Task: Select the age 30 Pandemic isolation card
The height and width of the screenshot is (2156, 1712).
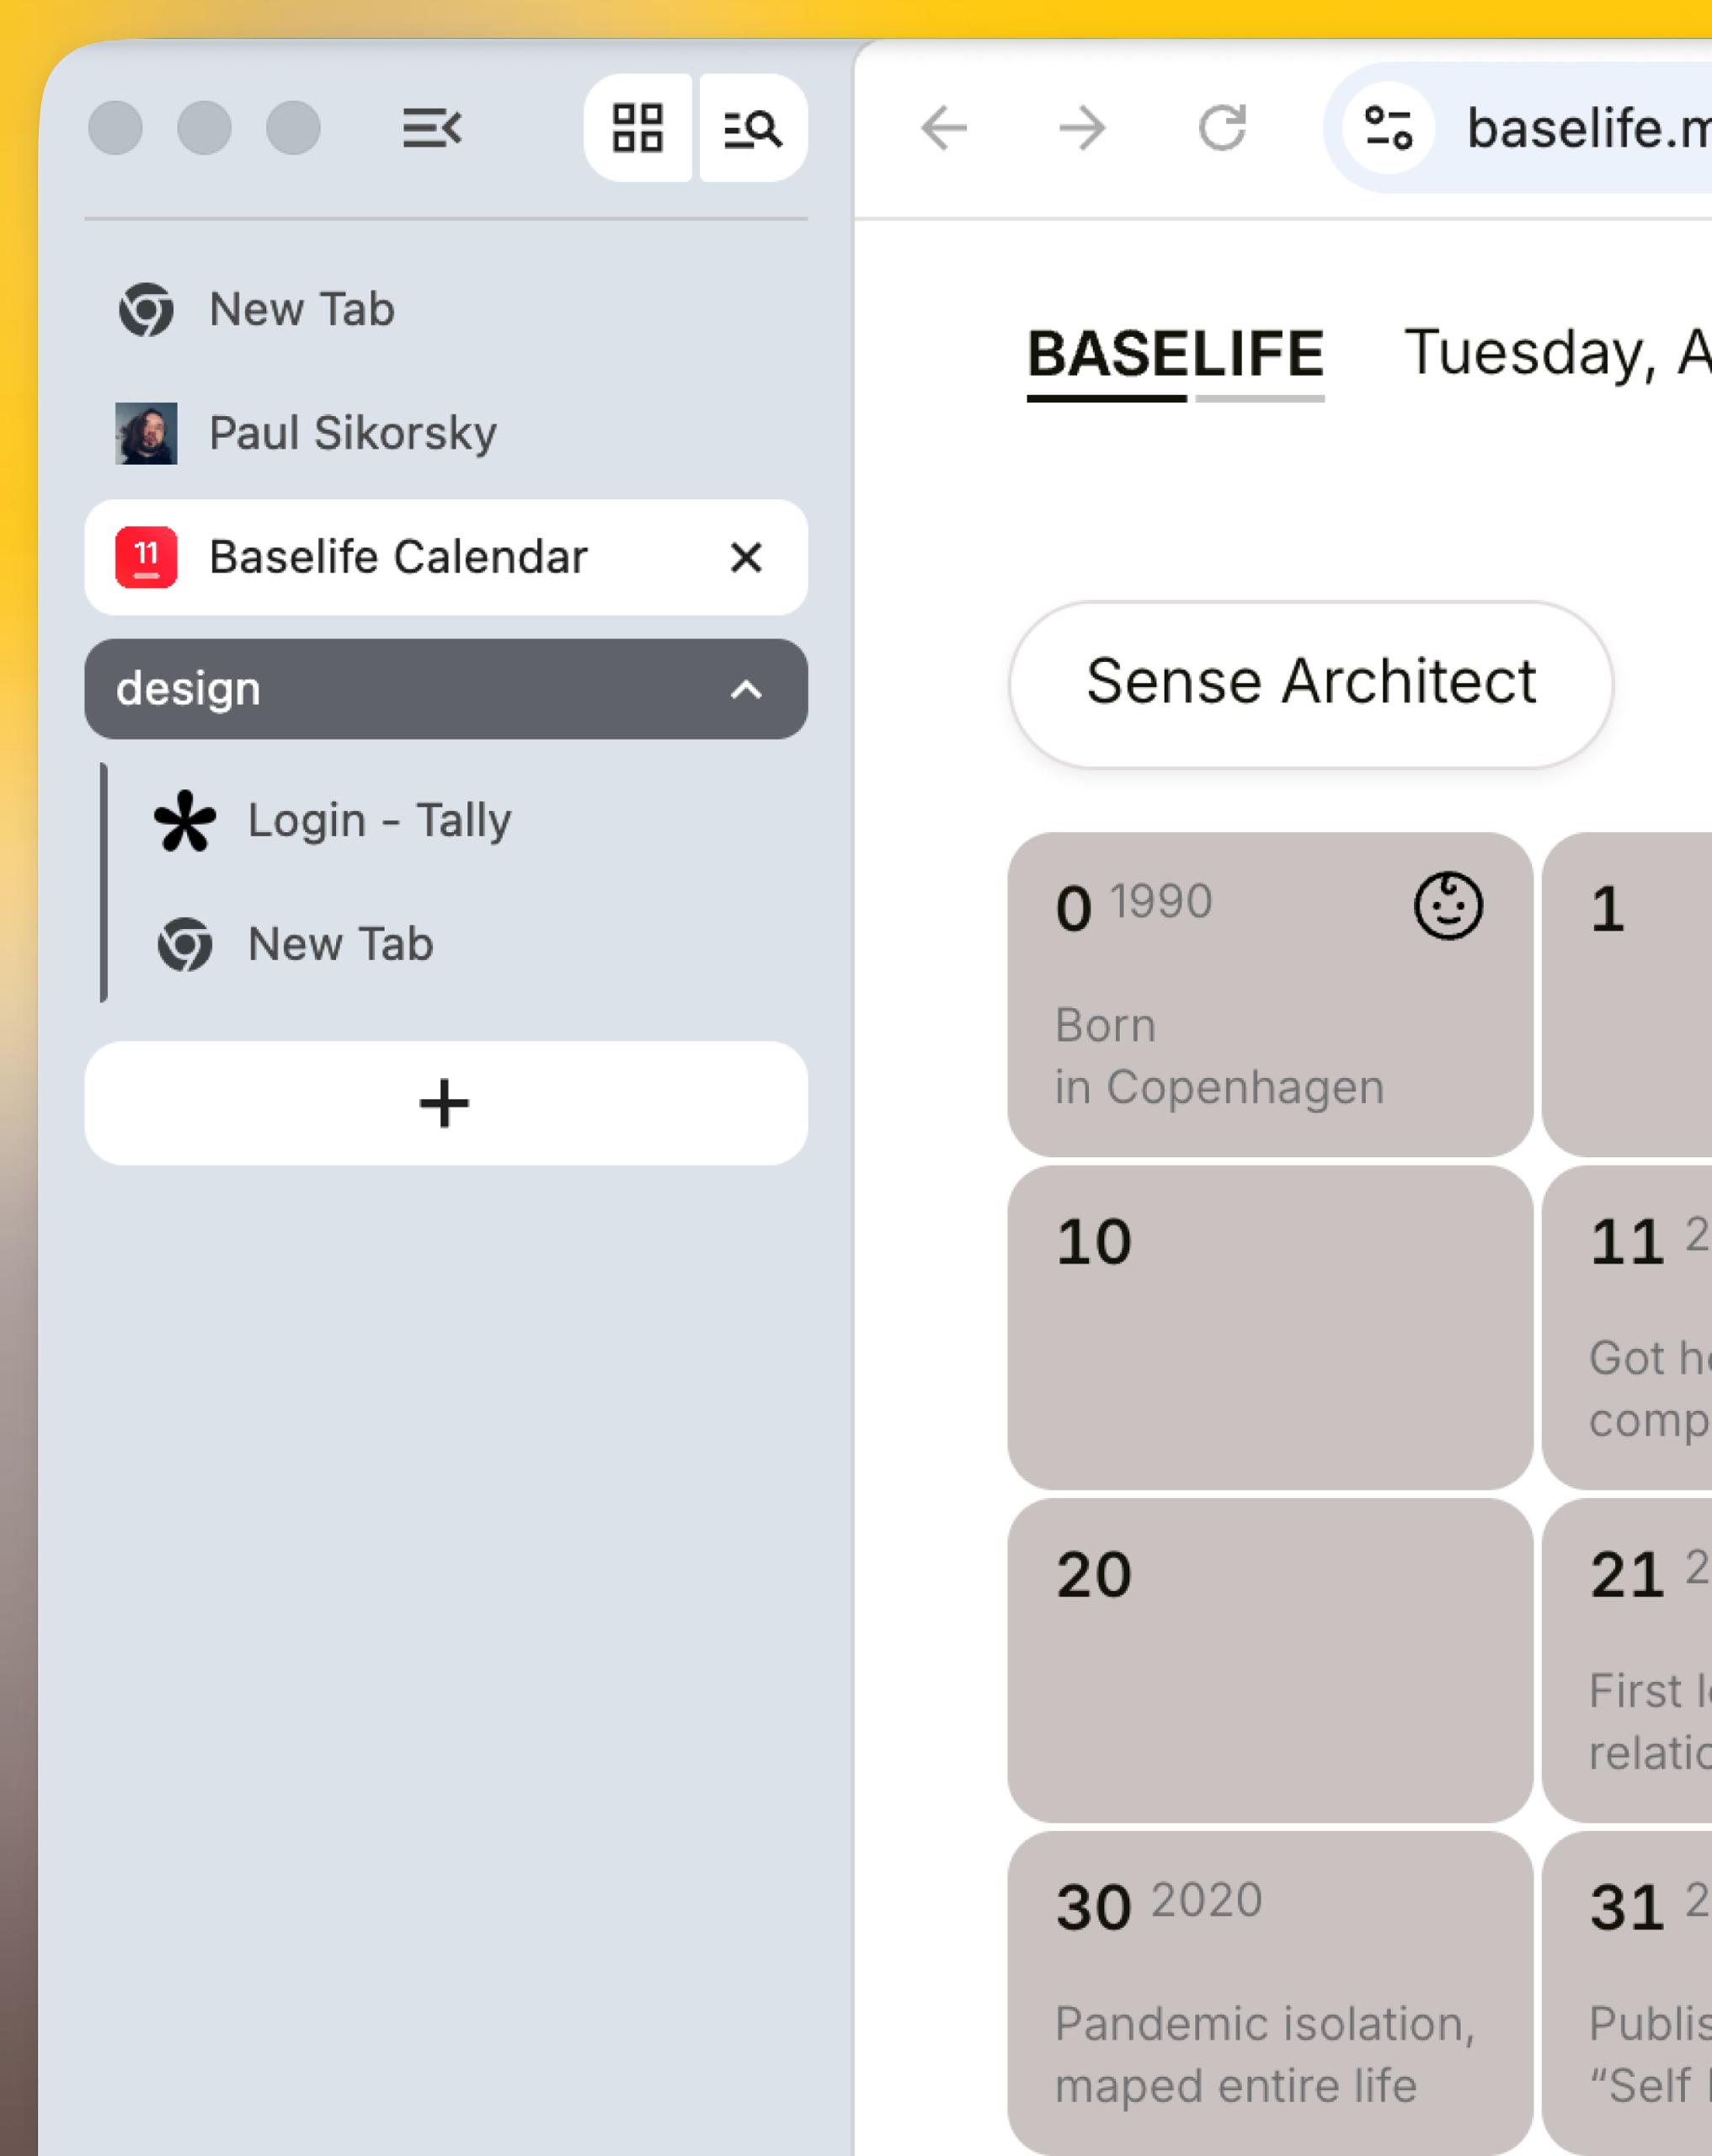Action: click(1270, 1992)
